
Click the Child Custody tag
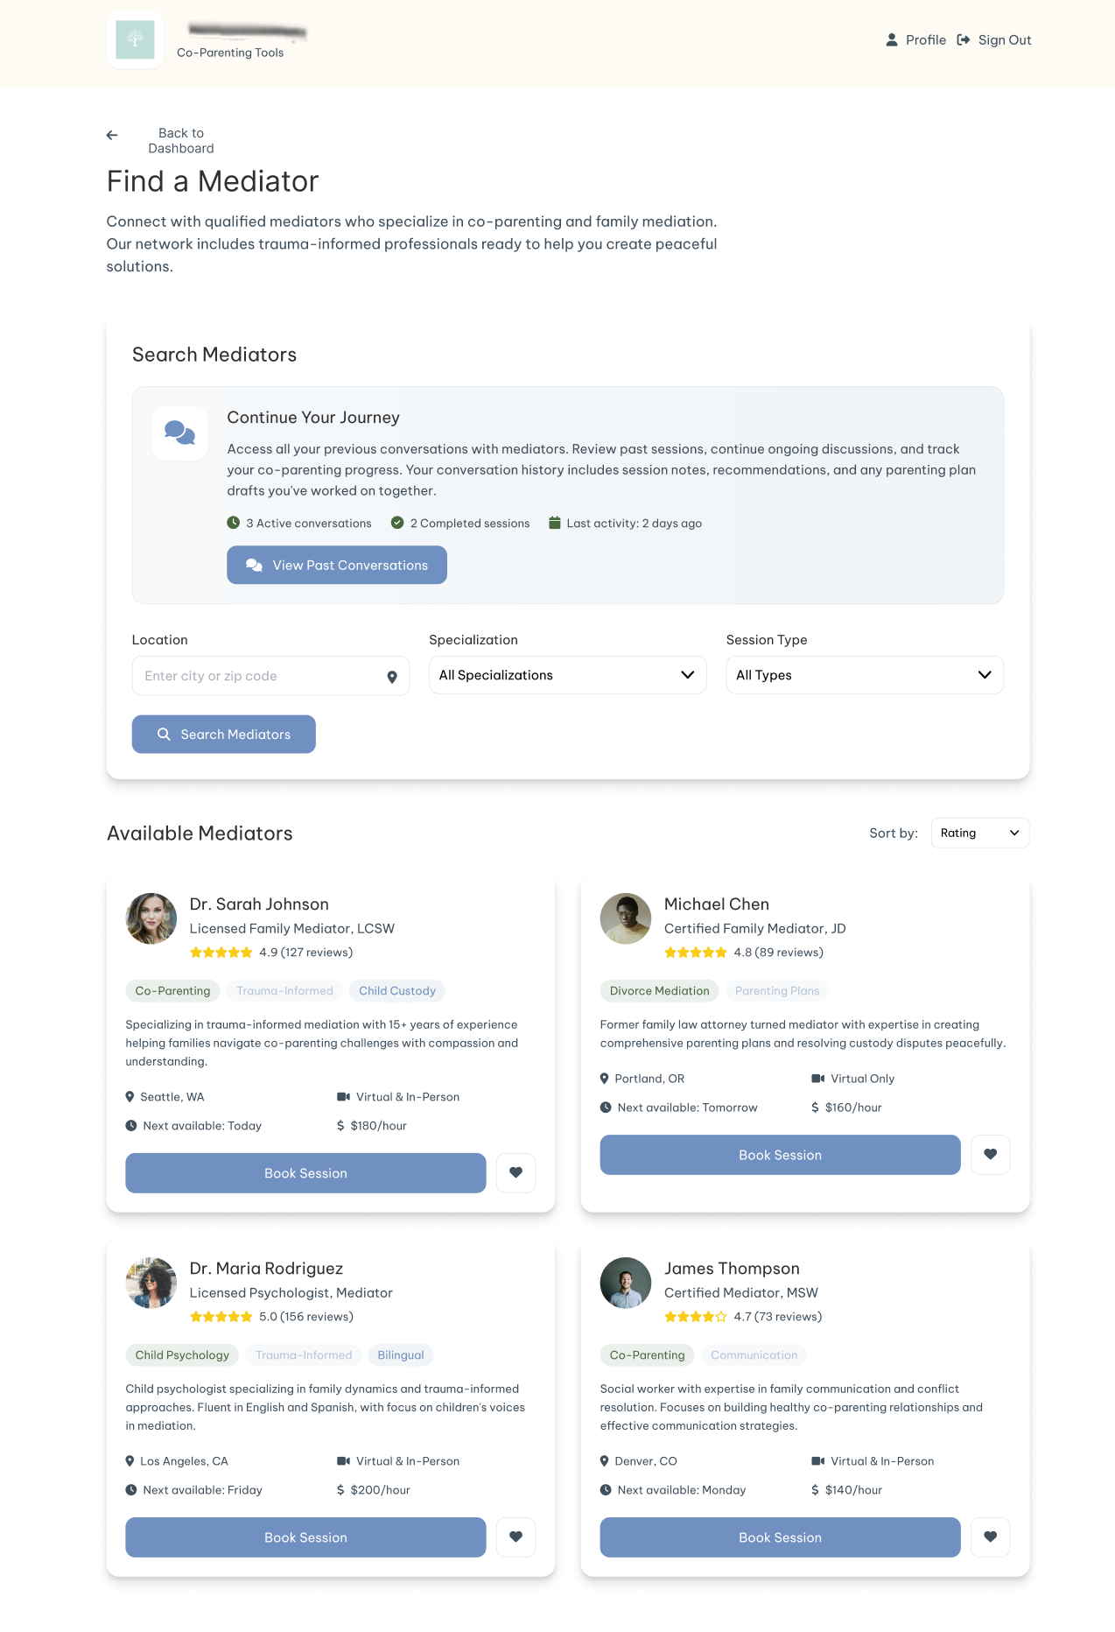click(x=397, y=991)
